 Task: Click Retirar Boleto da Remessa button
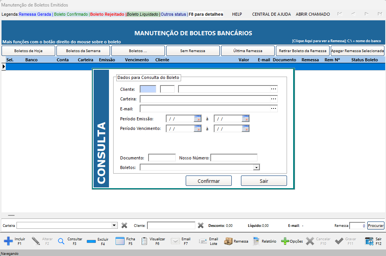click(303, 51)
